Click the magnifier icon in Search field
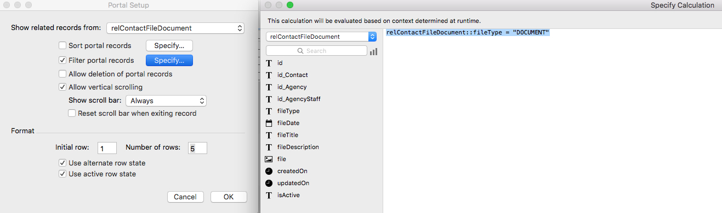This screenshot has height=213, width=722. tap(300, 51)
